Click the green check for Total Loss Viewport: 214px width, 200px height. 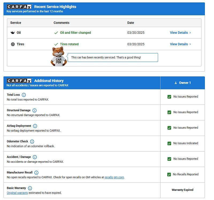[169, 97]
